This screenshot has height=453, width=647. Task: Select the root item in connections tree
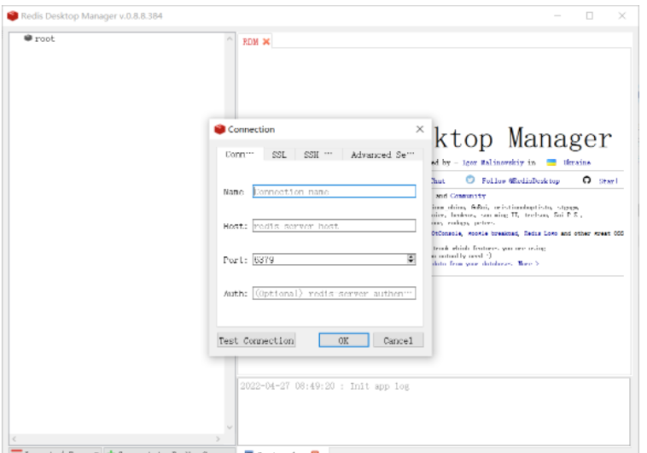pos(44,38)
